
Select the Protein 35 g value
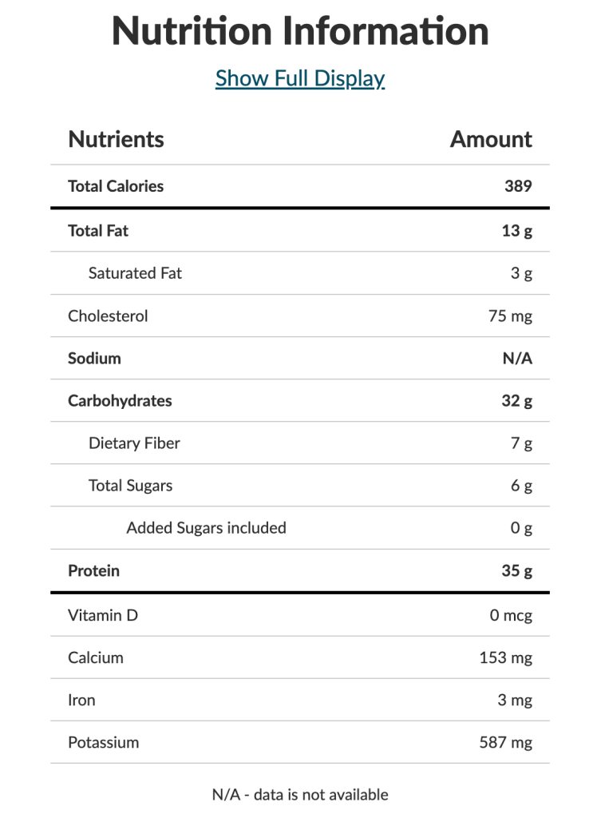click(517, 570)
